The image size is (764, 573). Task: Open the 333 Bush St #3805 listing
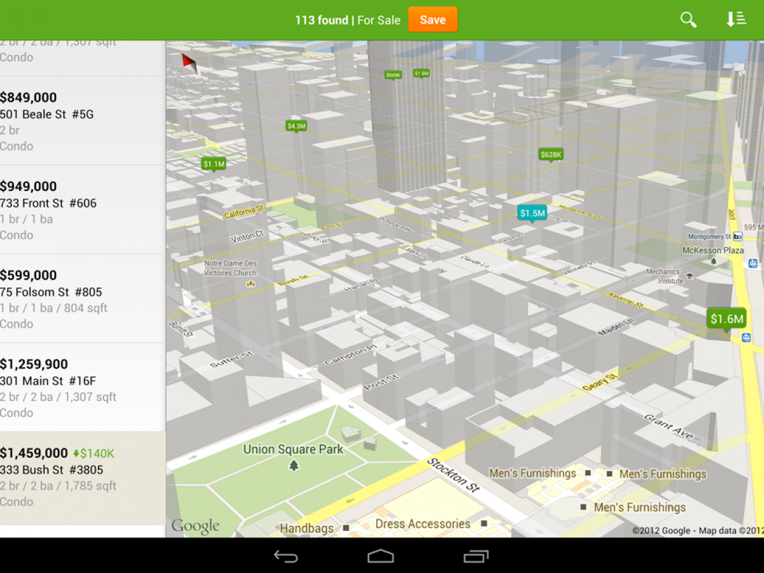pyautogui.click(x=83, y=478)
